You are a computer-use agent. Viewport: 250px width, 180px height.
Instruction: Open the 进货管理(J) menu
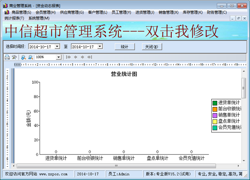[x=145, y=12]
